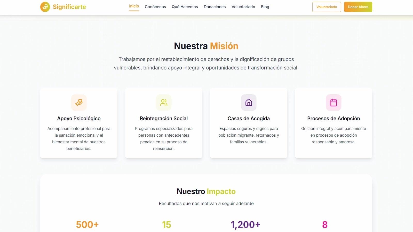The image size is (413, 232).
Task: Select the Casas de Acogida house icon
Action: click(x=249, y=102)
